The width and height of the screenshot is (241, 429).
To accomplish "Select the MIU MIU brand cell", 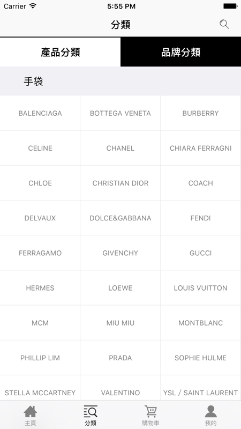I will (x=120, y=323).
